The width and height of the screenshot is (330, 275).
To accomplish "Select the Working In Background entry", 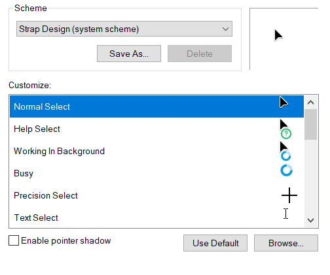I will (156, 151).
